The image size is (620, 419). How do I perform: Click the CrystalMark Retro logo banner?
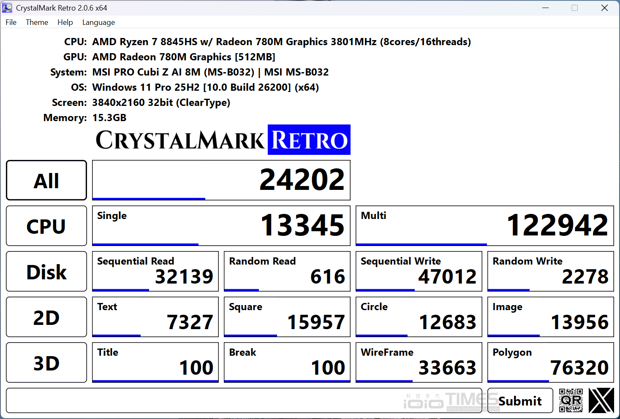pyautogui.click(x=223, y=140)
